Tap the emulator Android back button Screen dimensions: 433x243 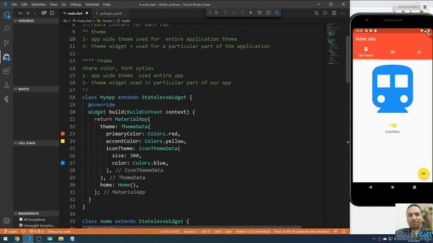point(370,187)
